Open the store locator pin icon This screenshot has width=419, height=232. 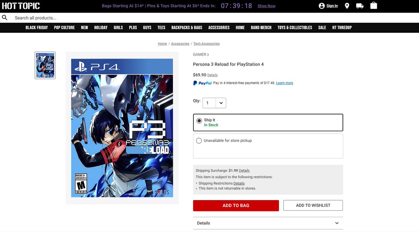tap(347, 6)
